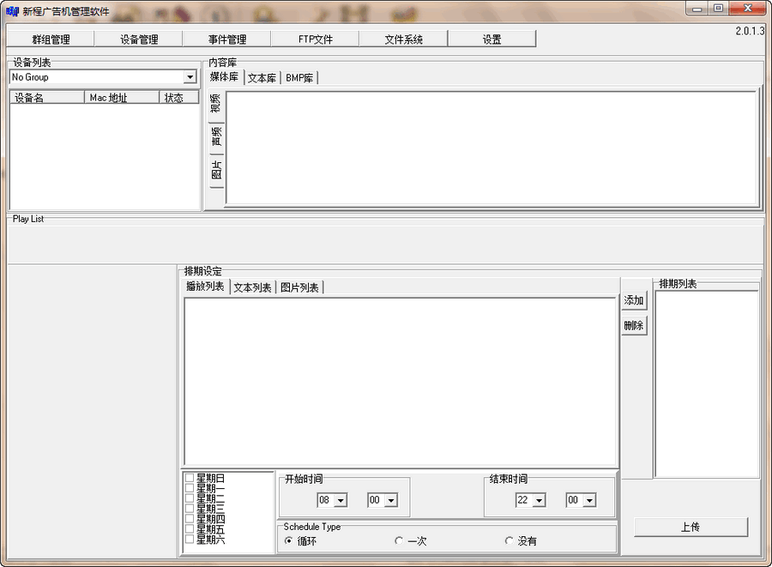The image size is (772, 567).
Task: Check the 星期三 checkbox
Action: (189, 509)
